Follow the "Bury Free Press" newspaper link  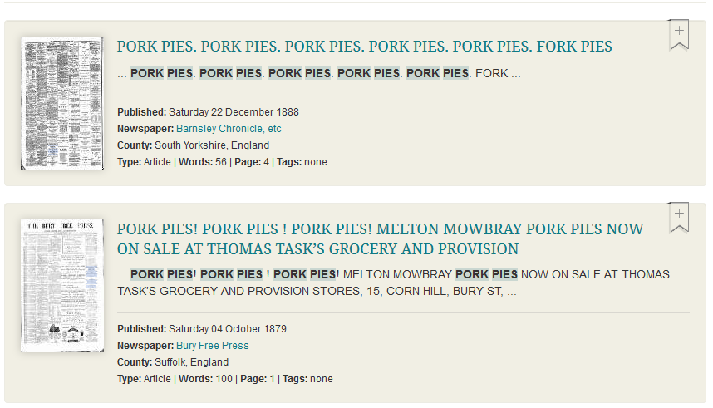point(212,346)
